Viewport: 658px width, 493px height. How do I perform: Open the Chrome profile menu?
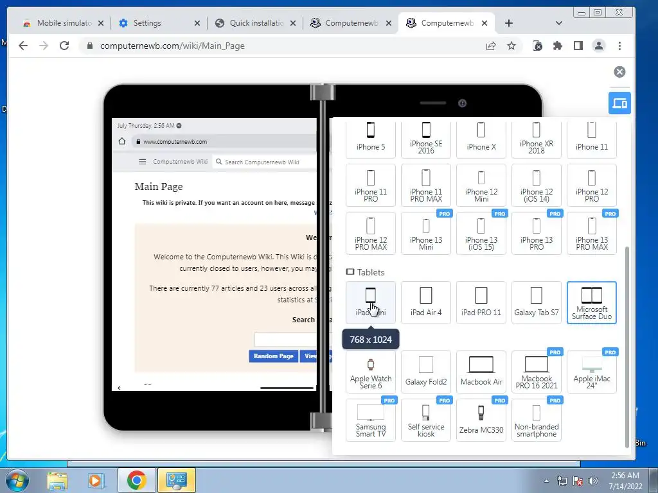click(599, 46)
